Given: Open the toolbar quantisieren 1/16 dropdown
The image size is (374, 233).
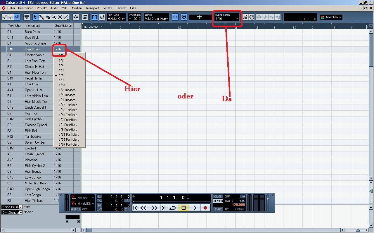Looking at the screenshot, I should point(227,19).
